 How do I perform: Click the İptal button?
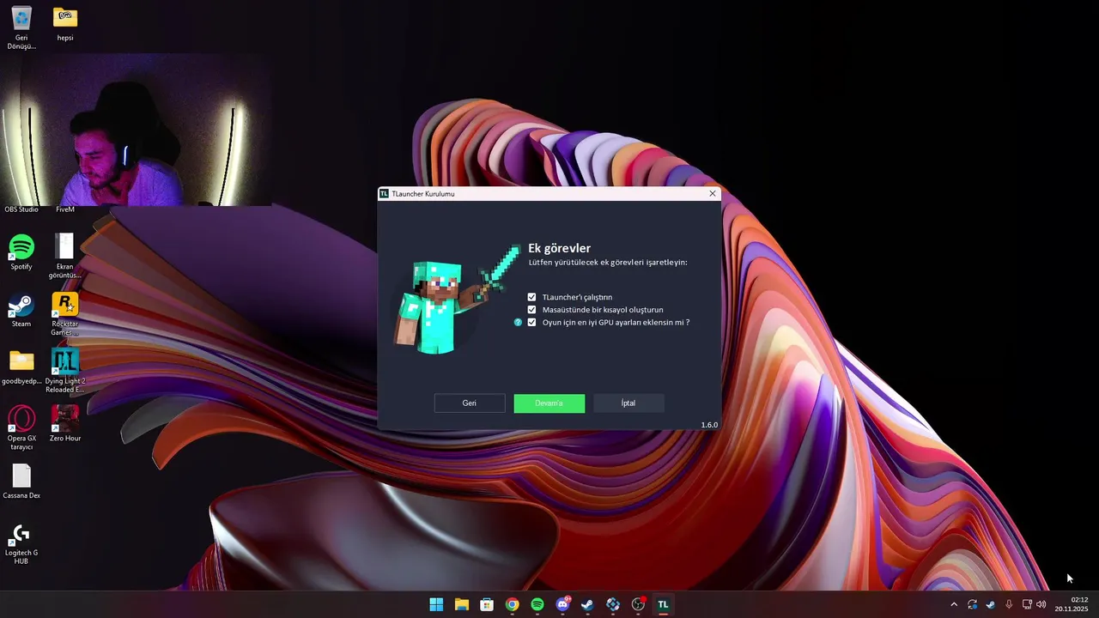pyautogui.click(x=628, y=403)
